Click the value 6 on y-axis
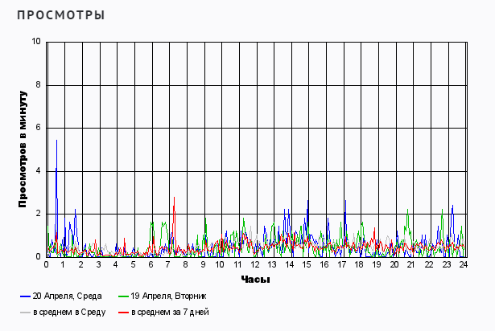495x331 pixels. click(38, 128)
